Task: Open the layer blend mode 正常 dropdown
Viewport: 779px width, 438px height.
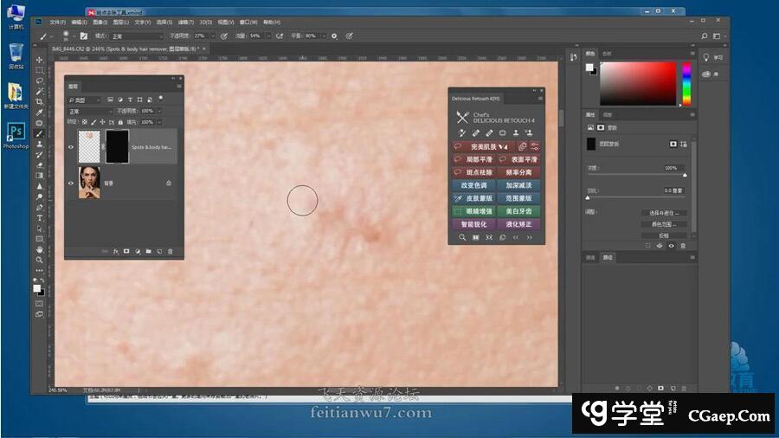Action: pyautogui.click(x=86, y=111)
